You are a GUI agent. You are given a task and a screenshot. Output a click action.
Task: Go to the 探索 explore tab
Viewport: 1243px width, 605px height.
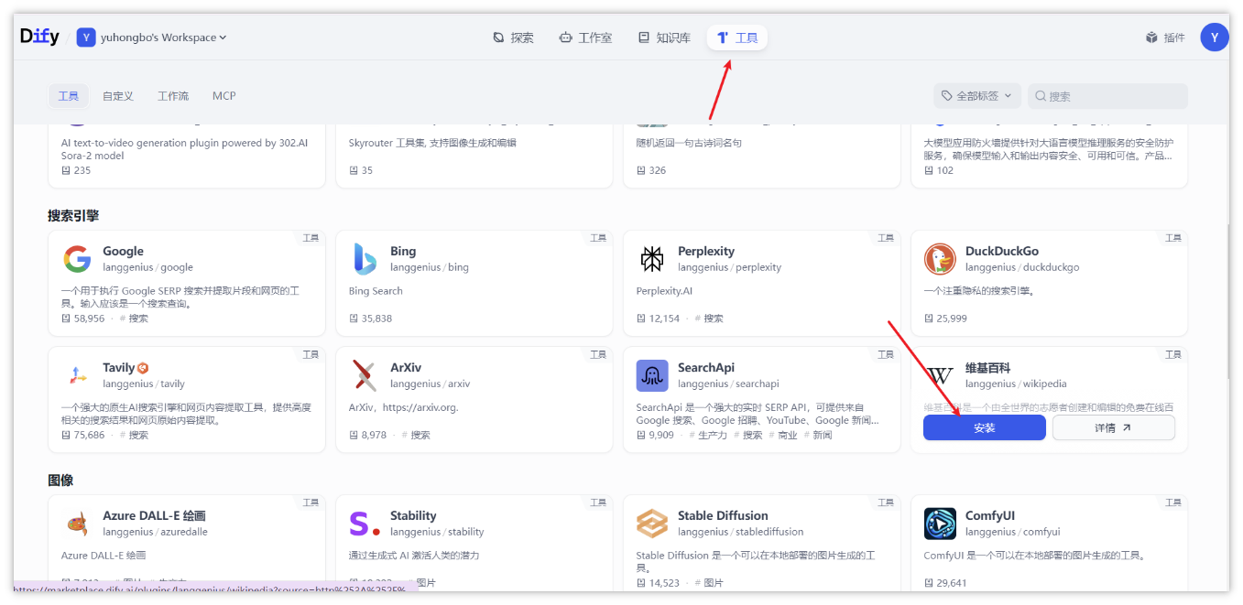513,38
